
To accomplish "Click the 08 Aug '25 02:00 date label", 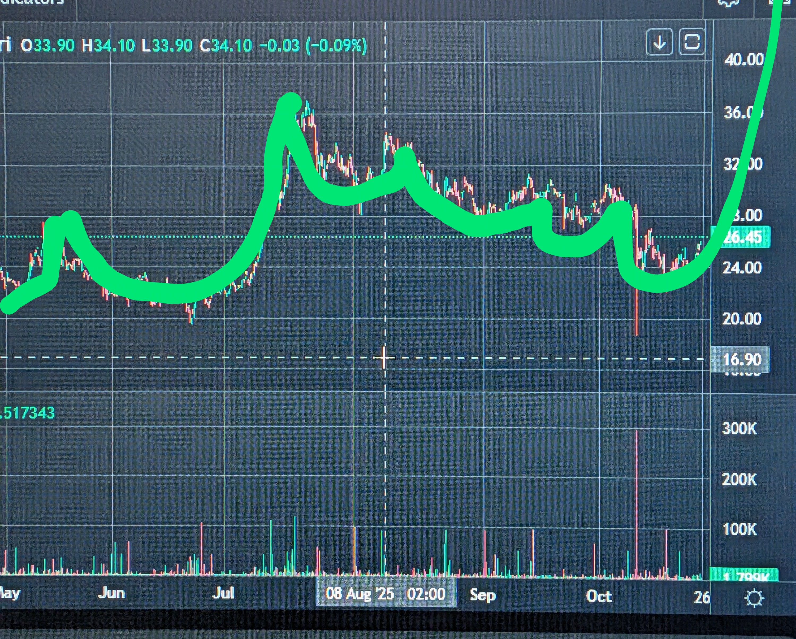I will (386, 594).
